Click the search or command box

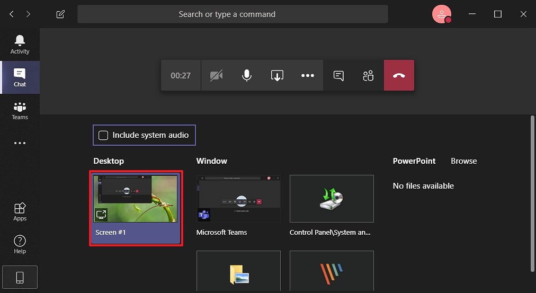233,14
